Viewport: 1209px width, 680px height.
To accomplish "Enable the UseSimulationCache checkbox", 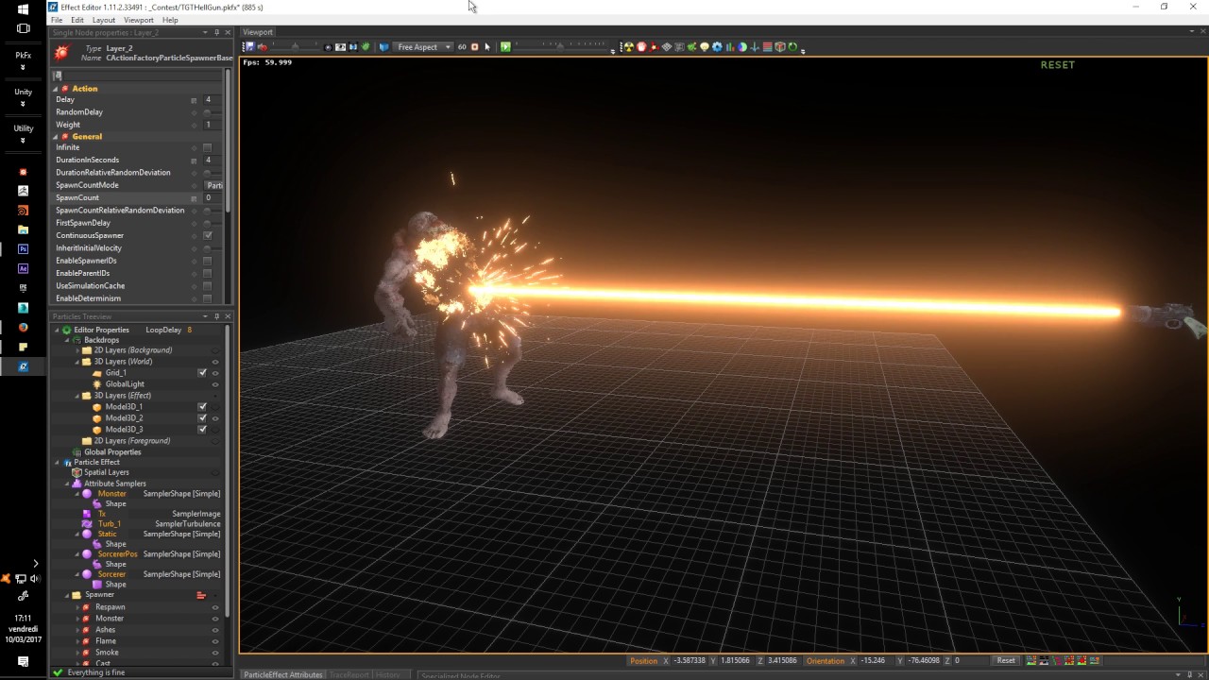I will (x=208, y=286).
